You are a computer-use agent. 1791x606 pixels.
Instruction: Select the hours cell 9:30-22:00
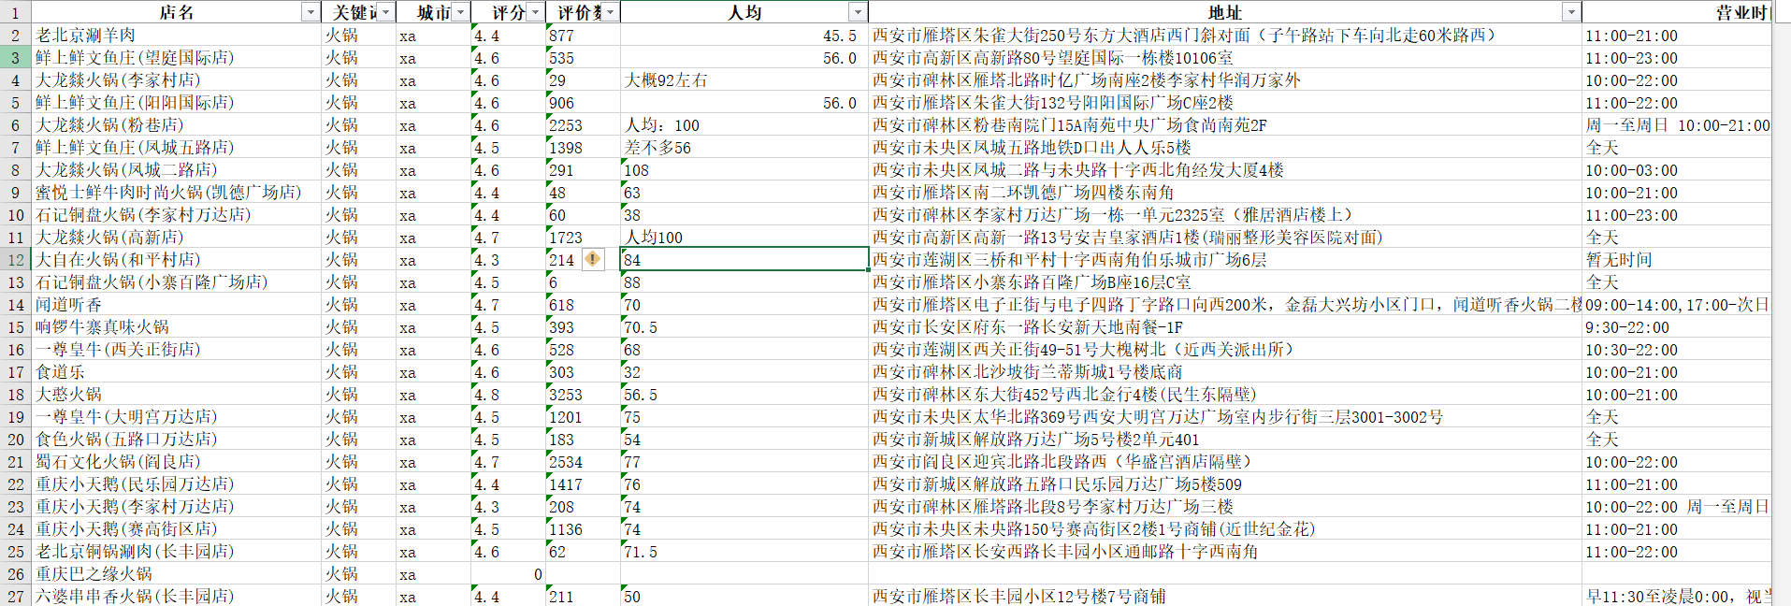pos(1677,327)
